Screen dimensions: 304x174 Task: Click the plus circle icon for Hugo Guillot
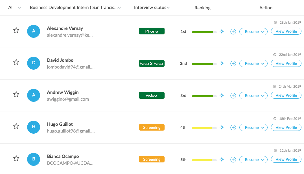233,128
